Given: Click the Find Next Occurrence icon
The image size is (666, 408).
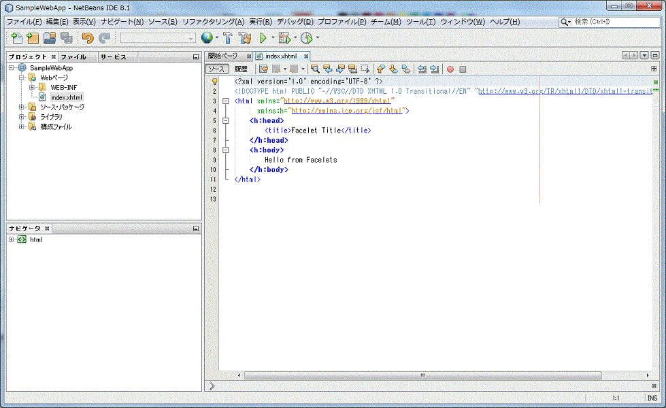Looking at the screenshot, I should click(340, 69).
